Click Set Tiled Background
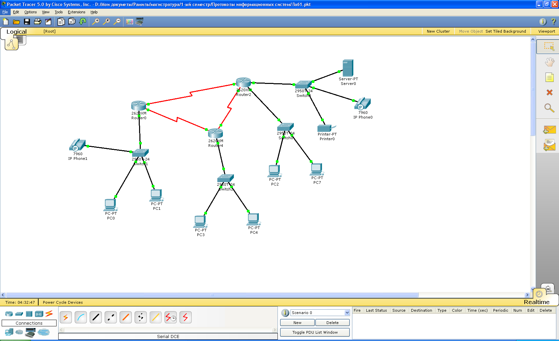Image resolution: width=559 pixels, height=341 pixels. tap(506, 31)
